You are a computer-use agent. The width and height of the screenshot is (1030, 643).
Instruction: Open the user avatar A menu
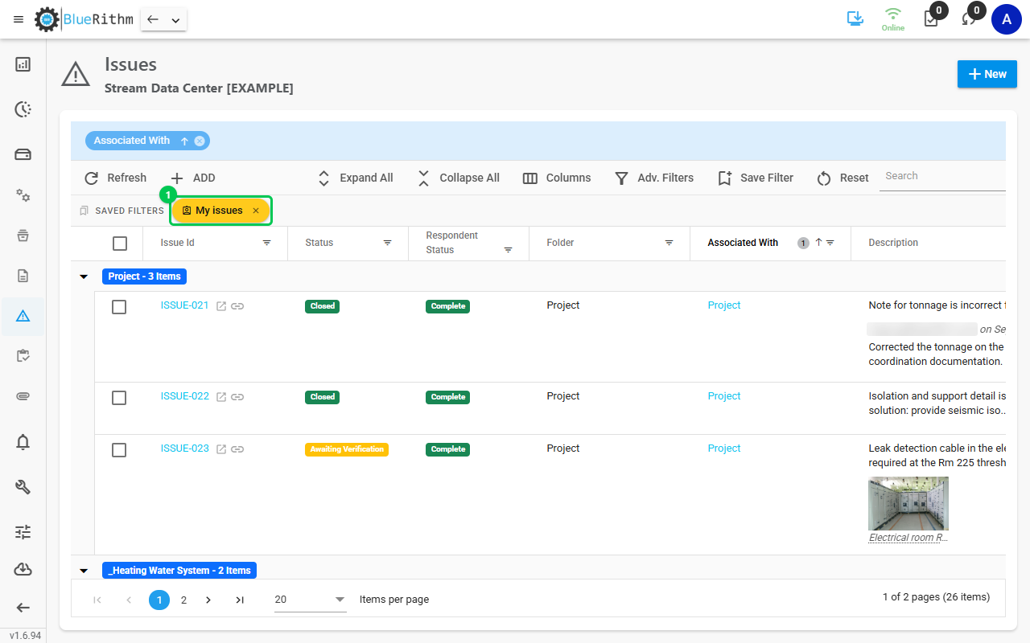pyautogui.click(x=1007, y=19)
